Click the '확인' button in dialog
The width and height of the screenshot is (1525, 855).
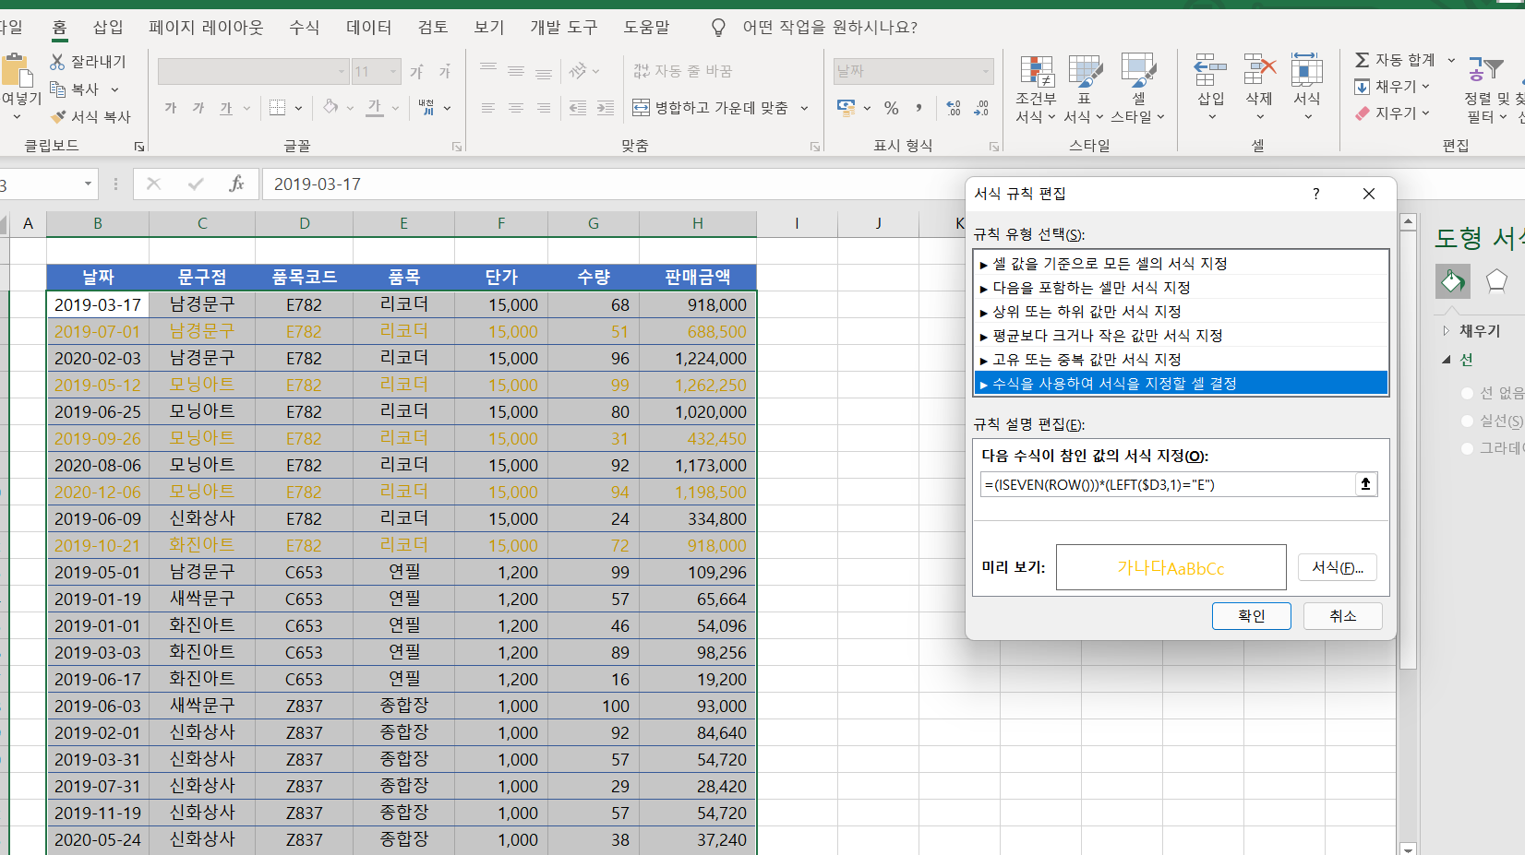pyautogui.click(x=1251, y=616)
